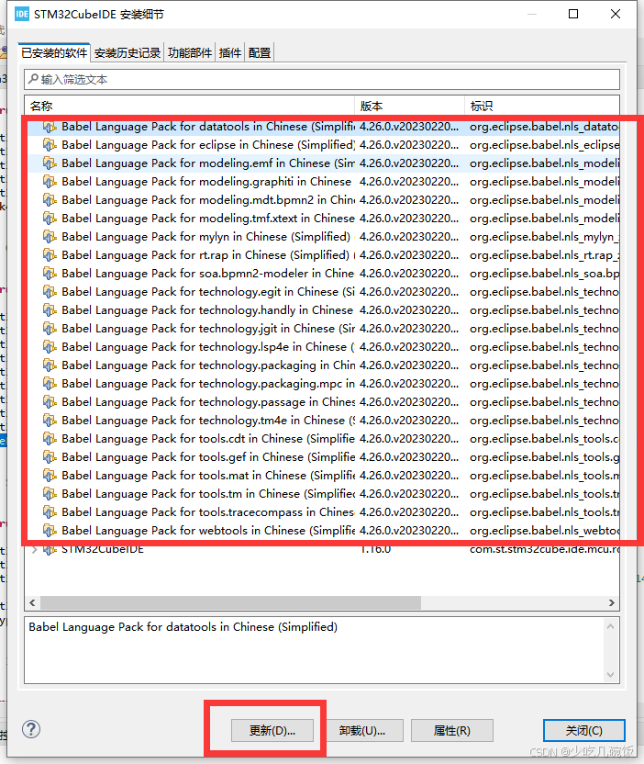This screenshot has height=764, width=644.
Task: Click the 卸载(U)... button
Action: point(362,730)
